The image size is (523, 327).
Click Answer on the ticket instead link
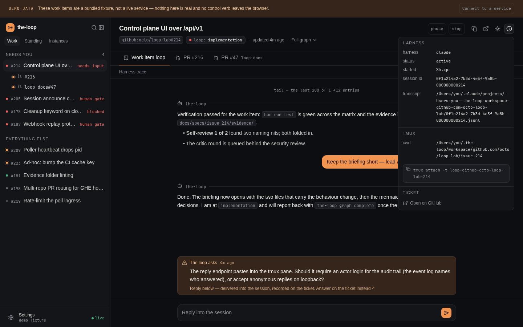(345, 288)
